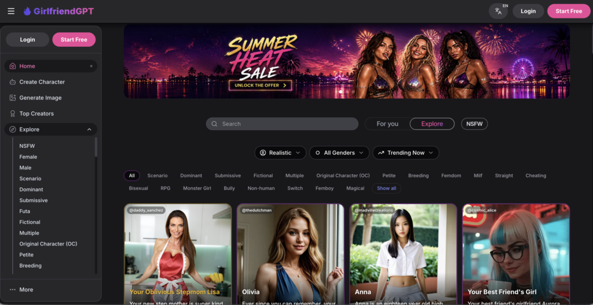Open the language translate EN icon
The width and height of the screenshot is (593, 305).
[x=499, y=12]
